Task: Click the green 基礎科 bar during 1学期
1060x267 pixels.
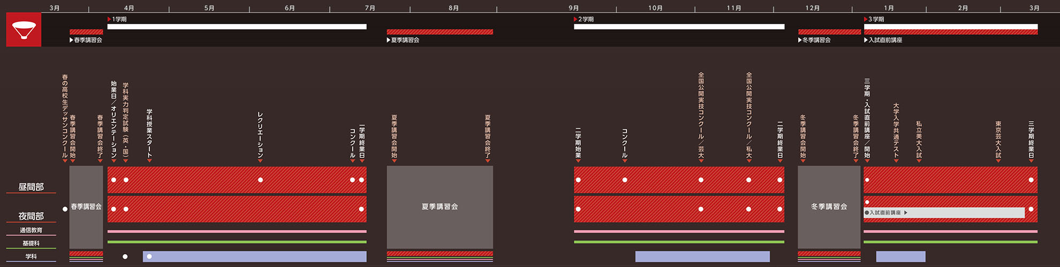Action: 237,242
